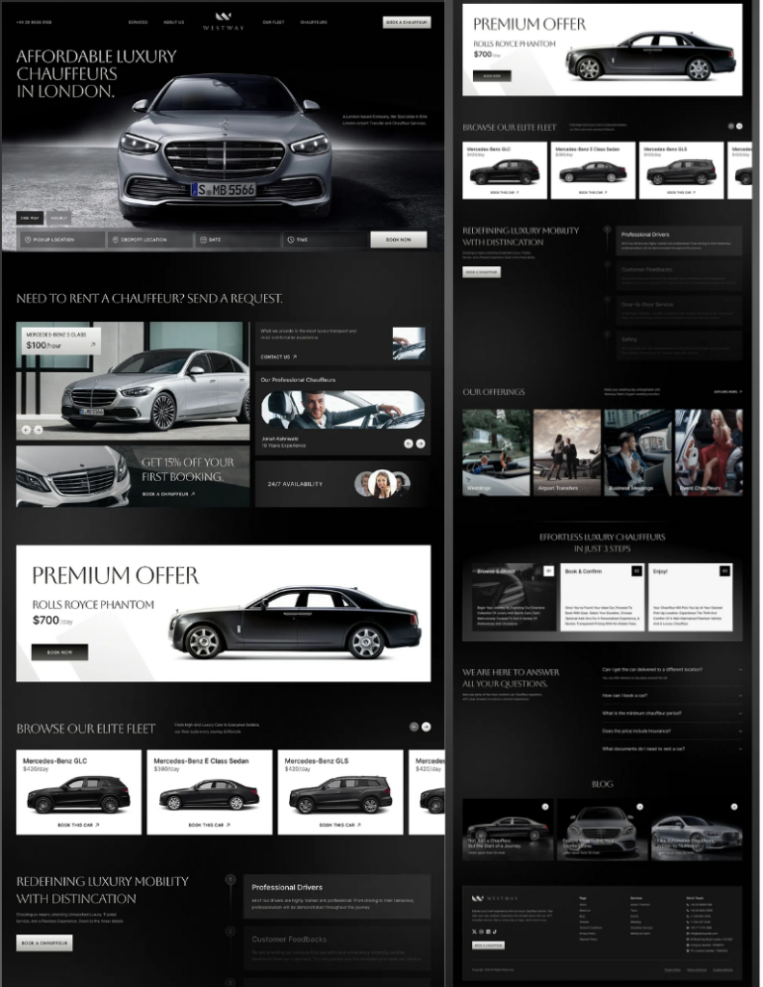Click the Westway logo in header
Image resolution: width=763 pixels, height=987 pixels.
point(224,21)
